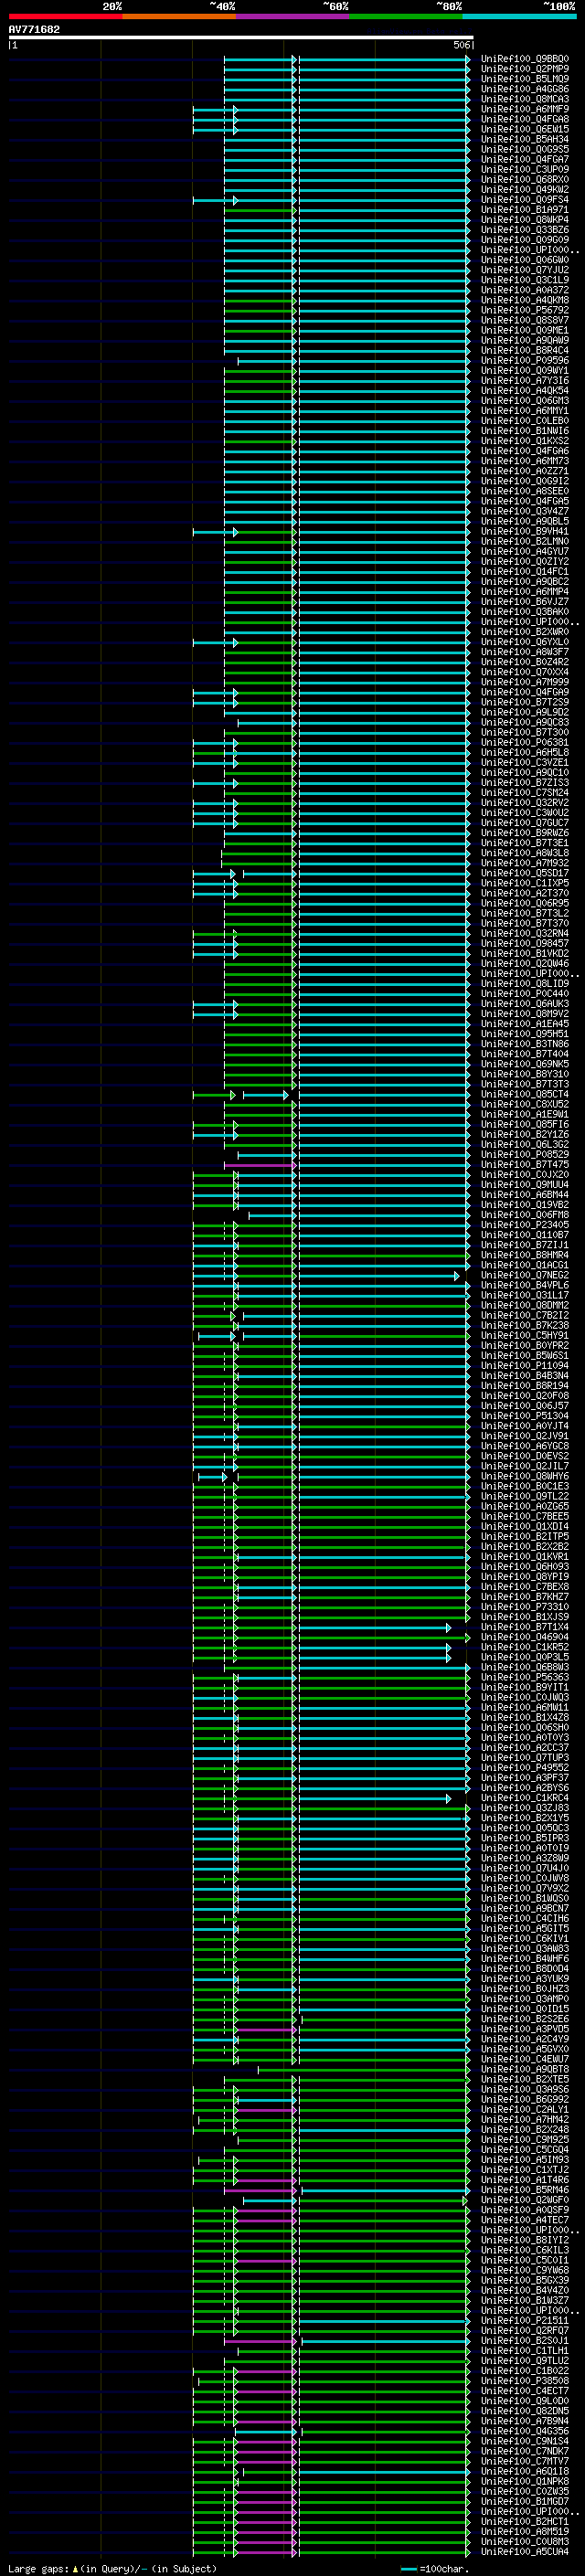Click the UniRef100_P23405 hit name
Viewport: 585px width, 2576px height.
coord(525,1224)
